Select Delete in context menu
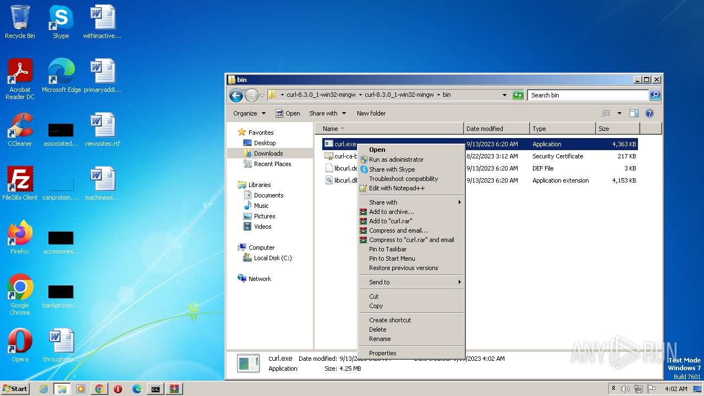 tap(410, 329)
